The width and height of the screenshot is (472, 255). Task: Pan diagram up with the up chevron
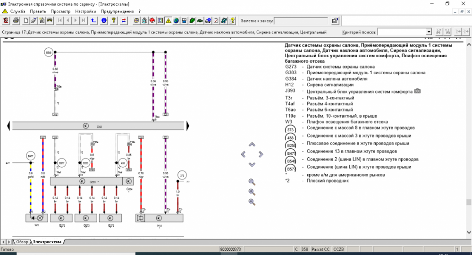(252, 144)
